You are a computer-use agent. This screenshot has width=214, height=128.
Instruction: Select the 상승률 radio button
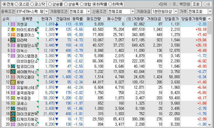tap(50, 4)
